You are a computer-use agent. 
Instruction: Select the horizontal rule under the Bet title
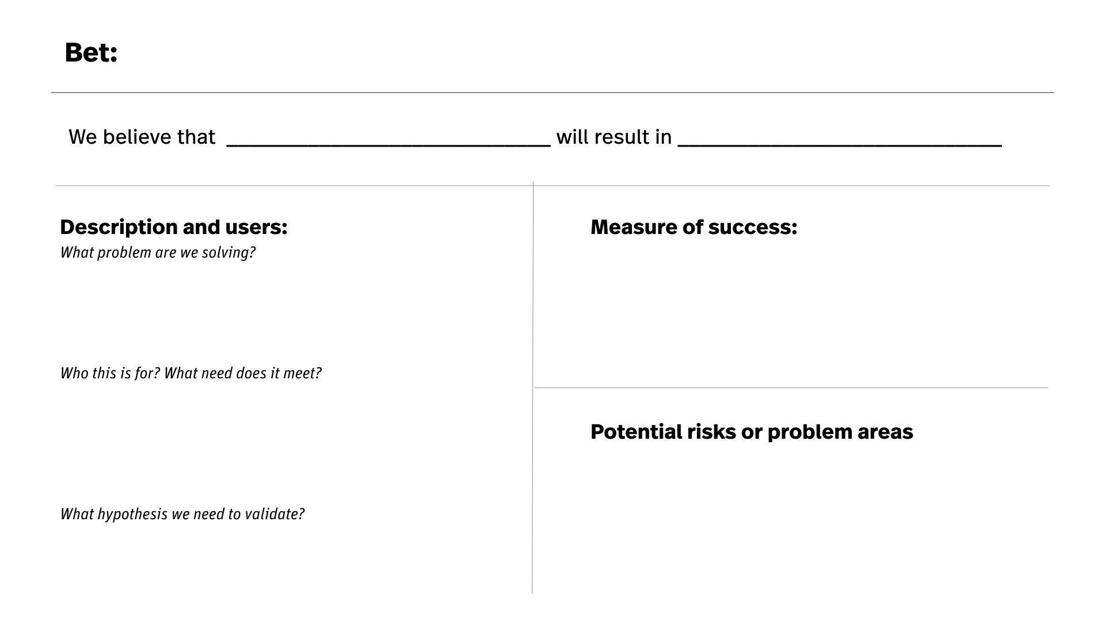tap(552, 93)
